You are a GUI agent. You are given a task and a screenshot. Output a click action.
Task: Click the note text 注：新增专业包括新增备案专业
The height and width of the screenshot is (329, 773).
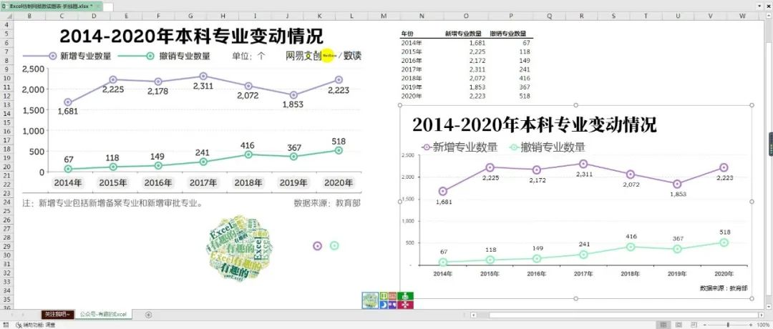click(113, 202)
